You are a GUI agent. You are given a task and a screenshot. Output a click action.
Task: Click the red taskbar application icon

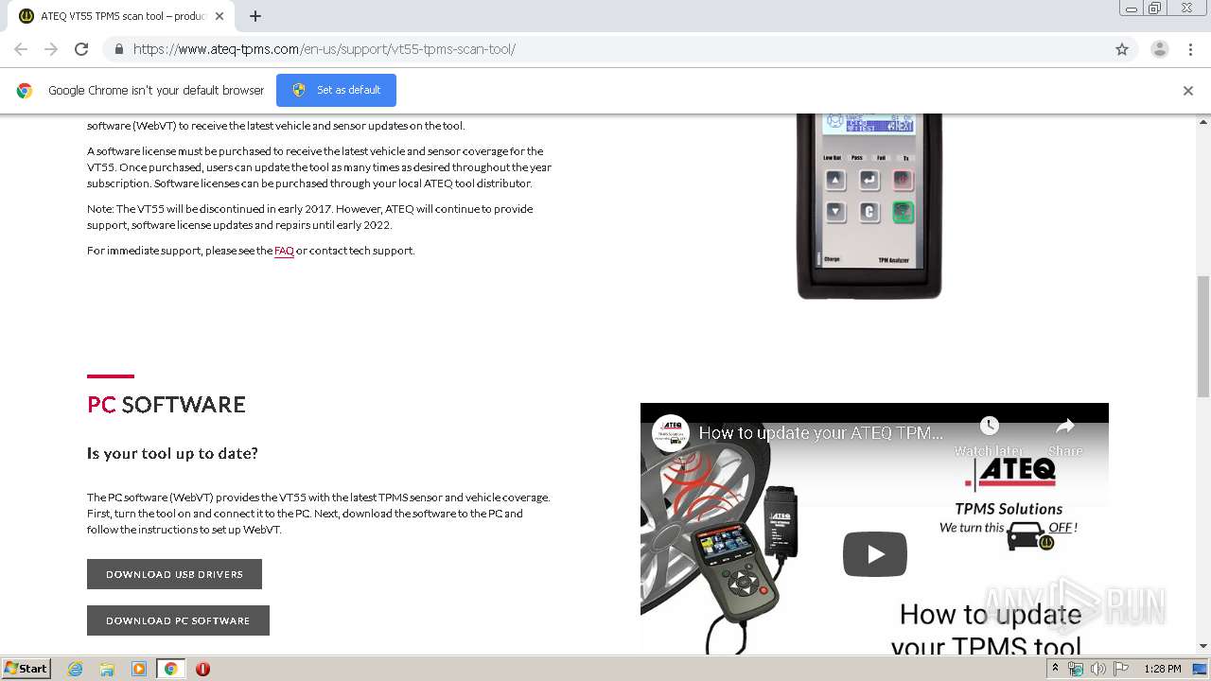coord(202,669)
